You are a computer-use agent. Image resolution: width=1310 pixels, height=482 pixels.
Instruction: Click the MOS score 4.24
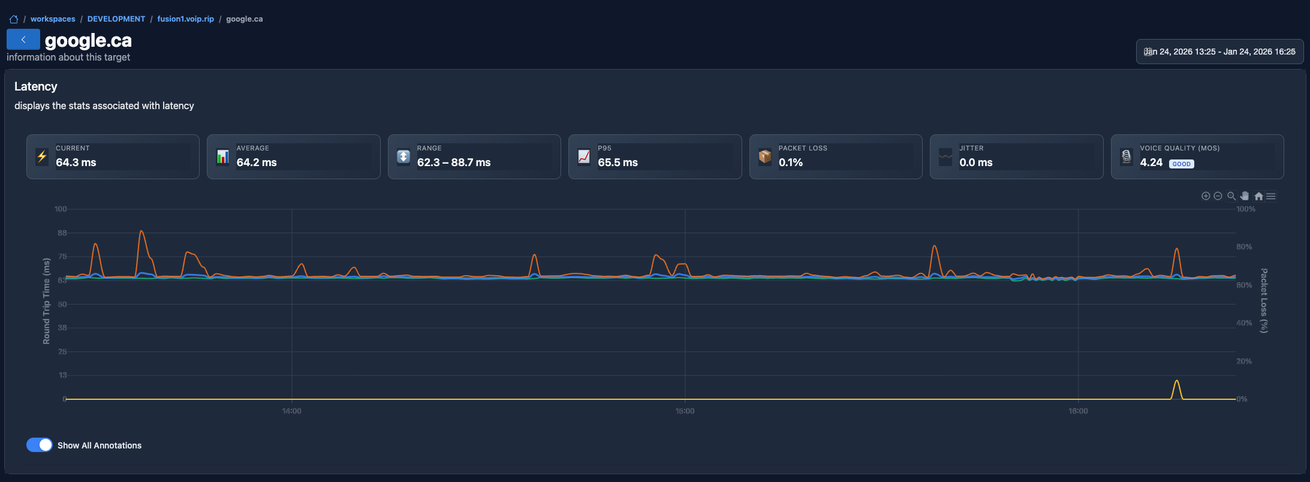[x=1151, y=162]
